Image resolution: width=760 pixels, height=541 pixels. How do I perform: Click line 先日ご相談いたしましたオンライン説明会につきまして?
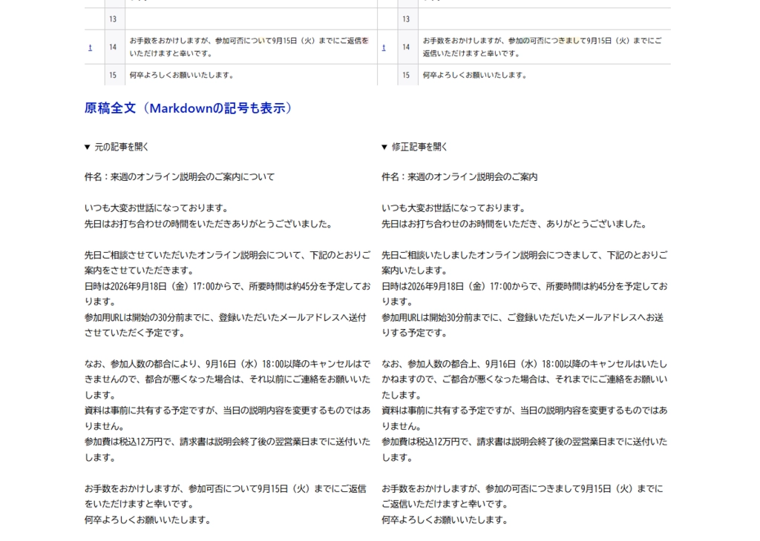tap(525, 255)
